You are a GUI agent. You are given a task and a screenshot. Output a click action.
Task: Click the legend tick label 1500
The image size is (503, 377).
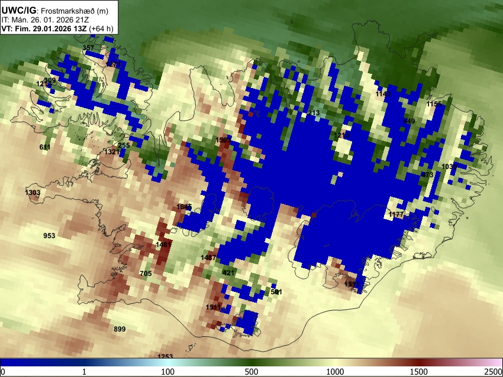click(x=419, y=372)
